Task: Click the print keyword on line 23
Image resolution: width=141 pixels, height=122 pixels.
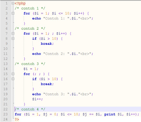Action: (x=110, y=114)
